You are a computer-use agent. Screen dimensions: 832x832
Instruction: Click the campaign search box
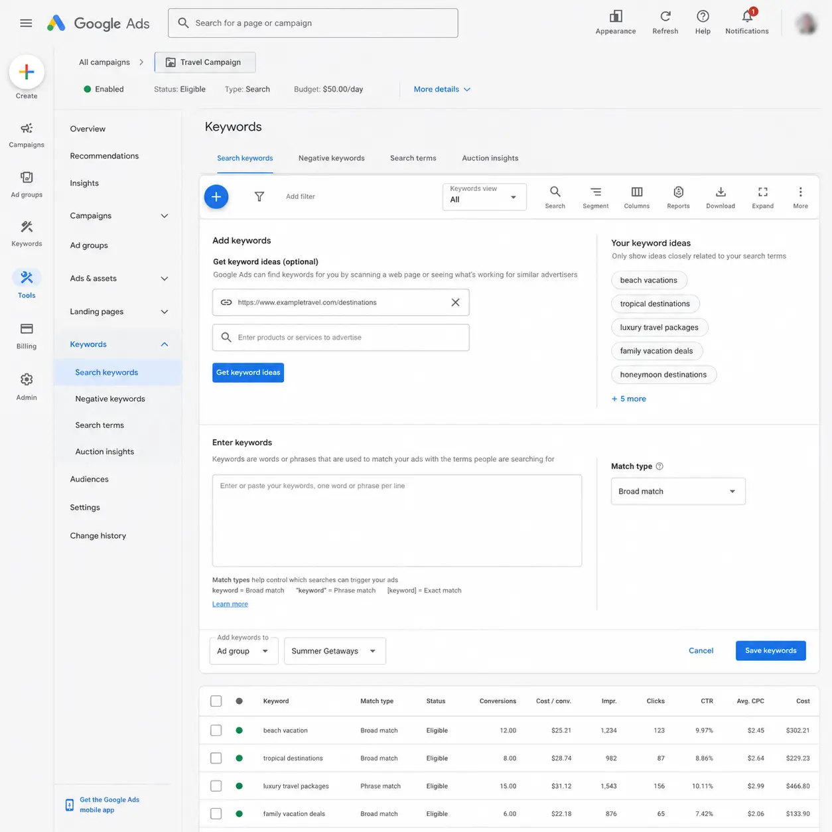pyautogui.click(x=313, y=23)
